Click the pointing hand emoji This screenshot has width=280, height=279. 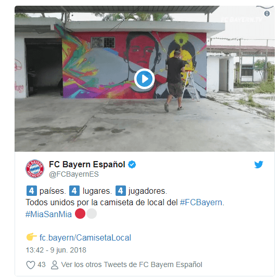31,237
